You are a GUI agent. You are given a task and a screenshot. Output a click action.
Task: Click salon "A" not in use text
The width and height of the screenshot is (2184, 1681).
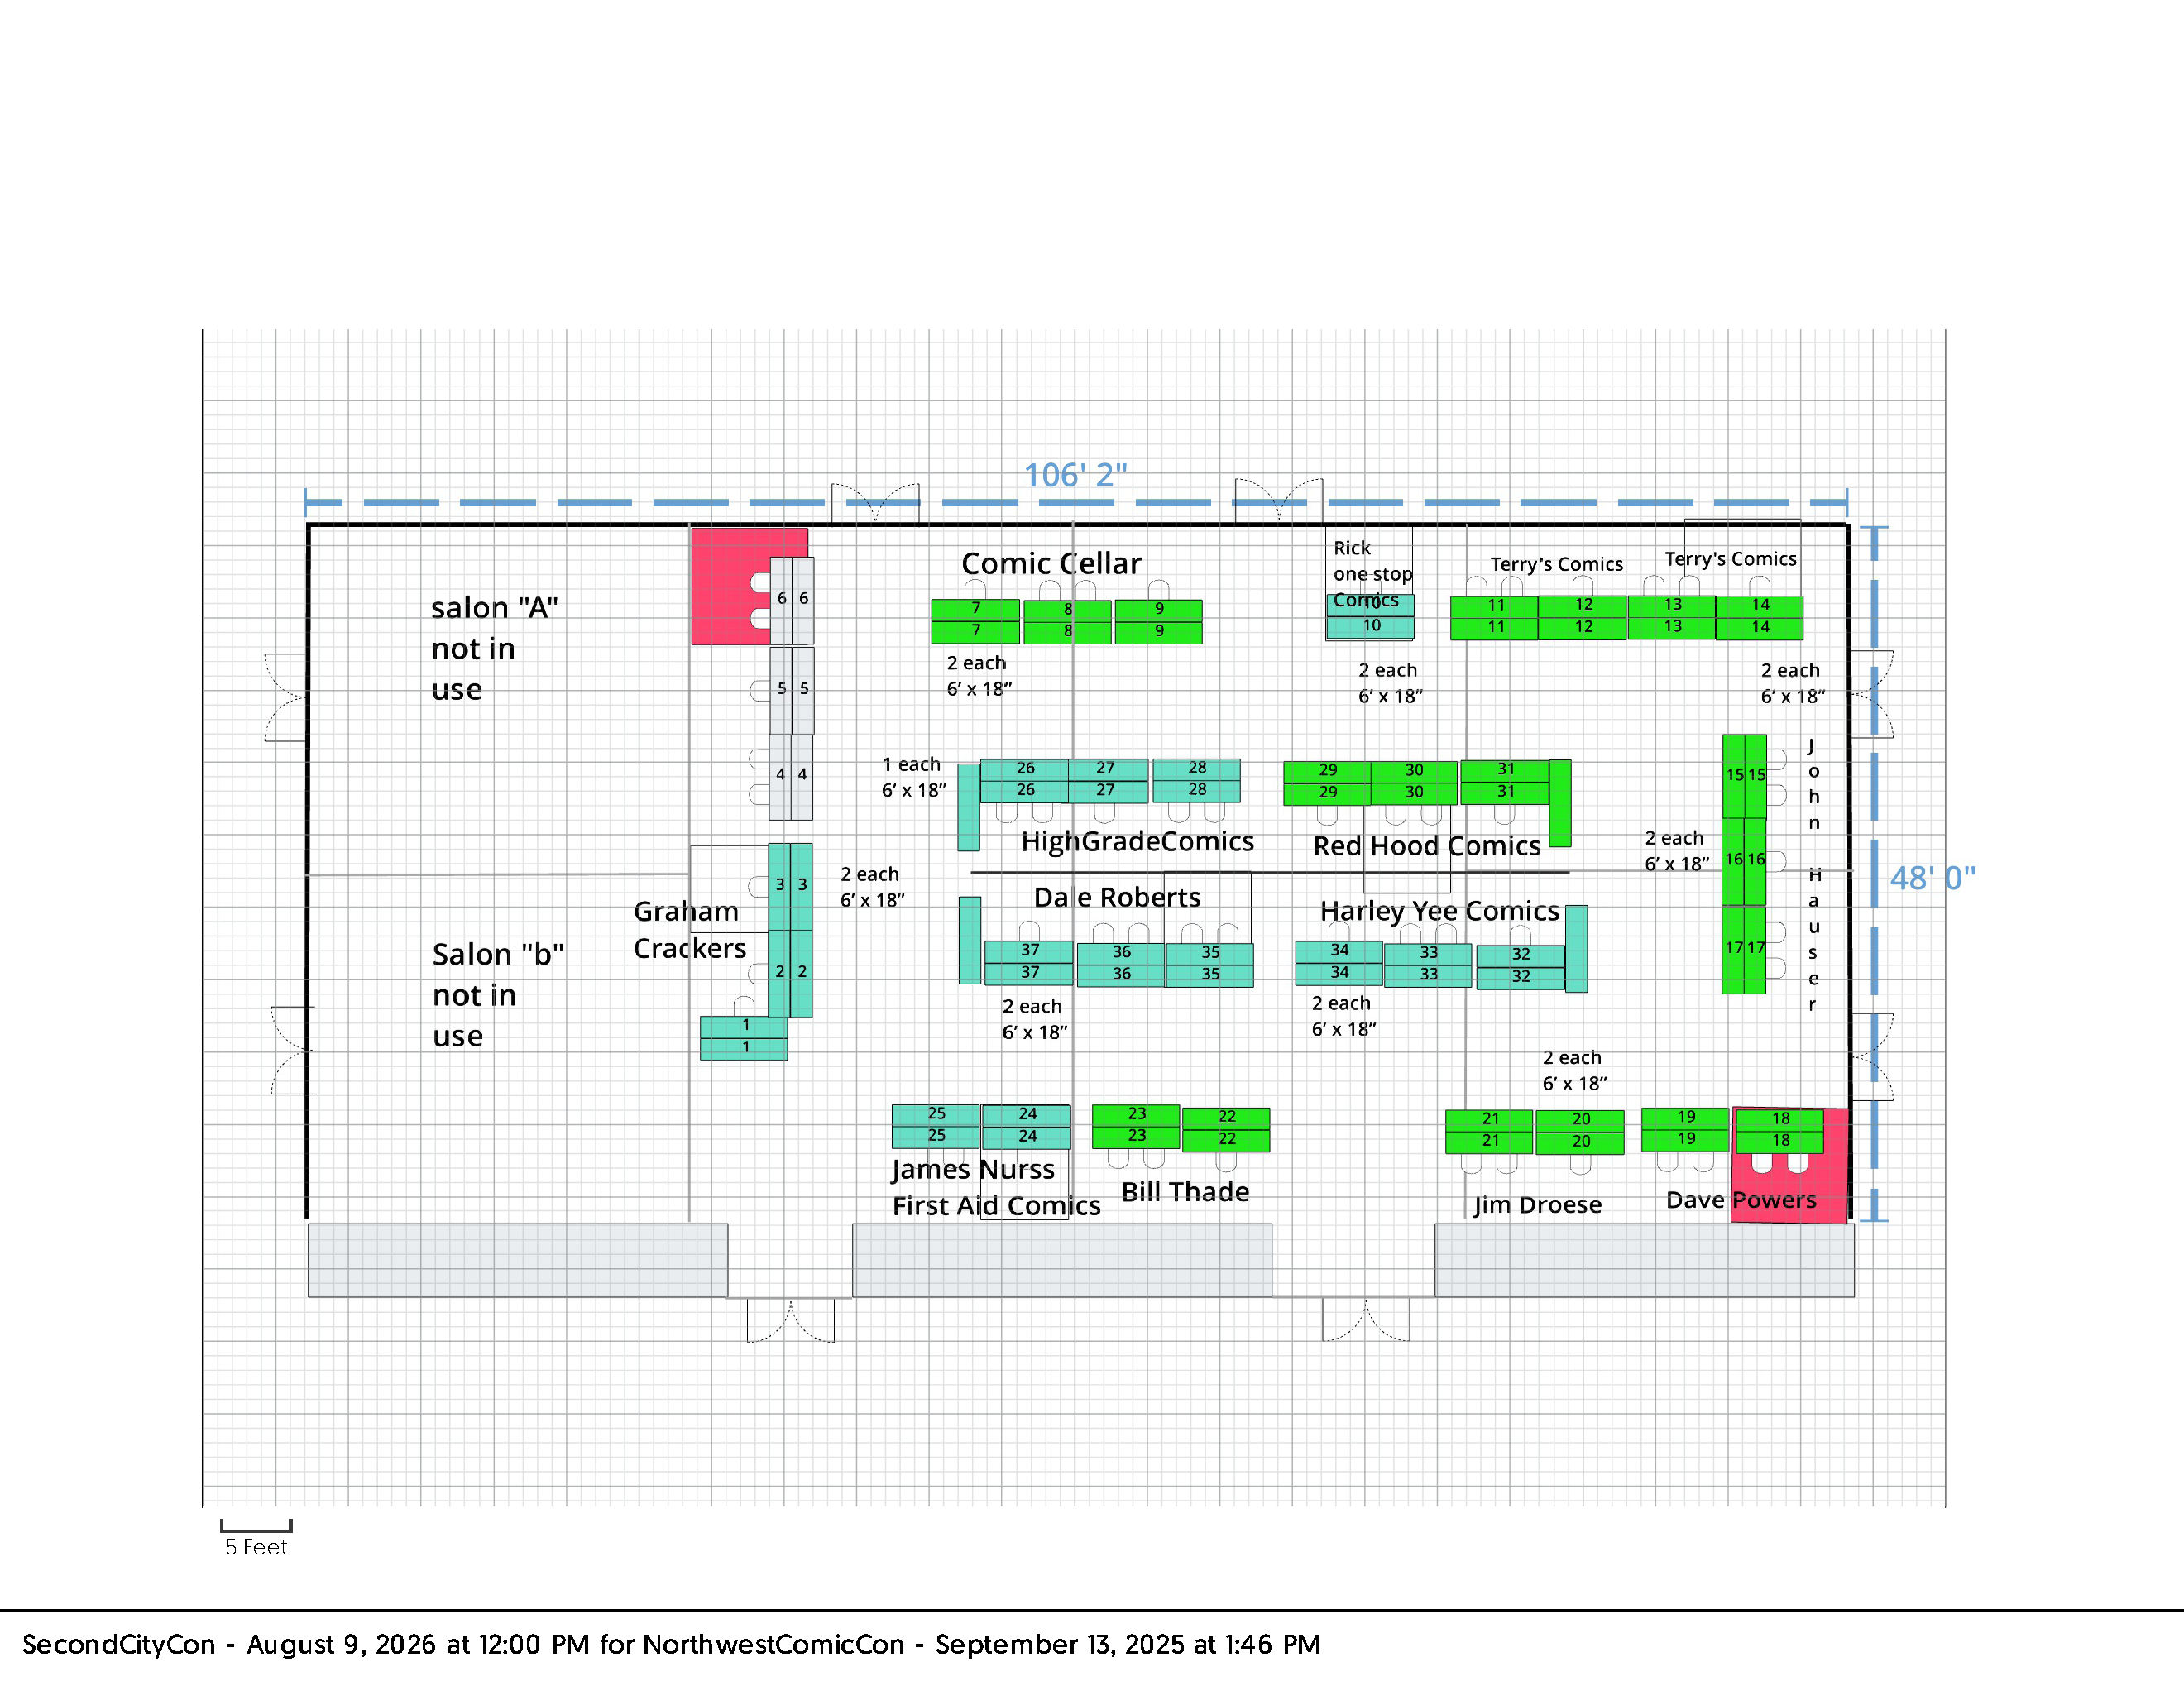click(x=493, y=648)
